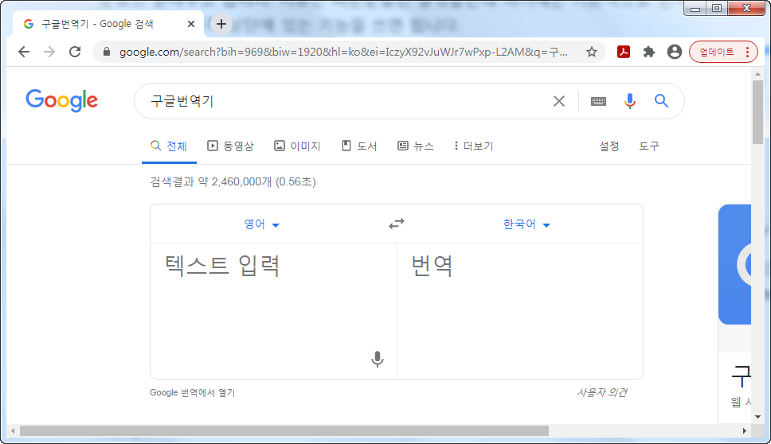The width and height of the screenshot is (771, 444).
Task: Go to the Google logo homepage
Action: click(x=62, y=101)
